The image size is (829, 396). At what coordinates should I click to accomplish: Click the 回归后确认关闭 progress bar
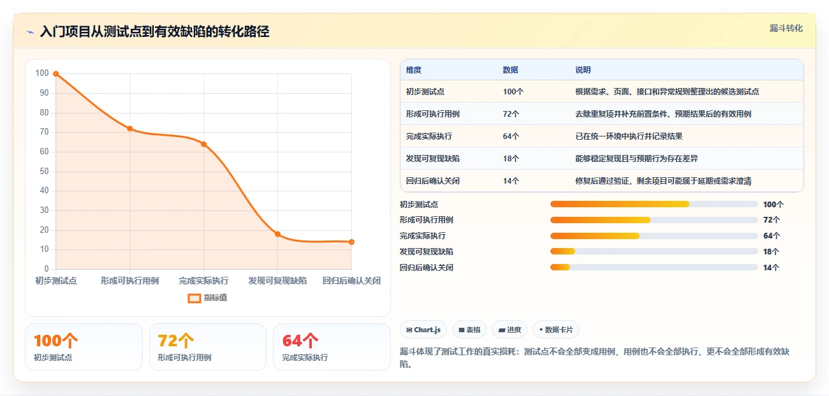click(654, 268)
